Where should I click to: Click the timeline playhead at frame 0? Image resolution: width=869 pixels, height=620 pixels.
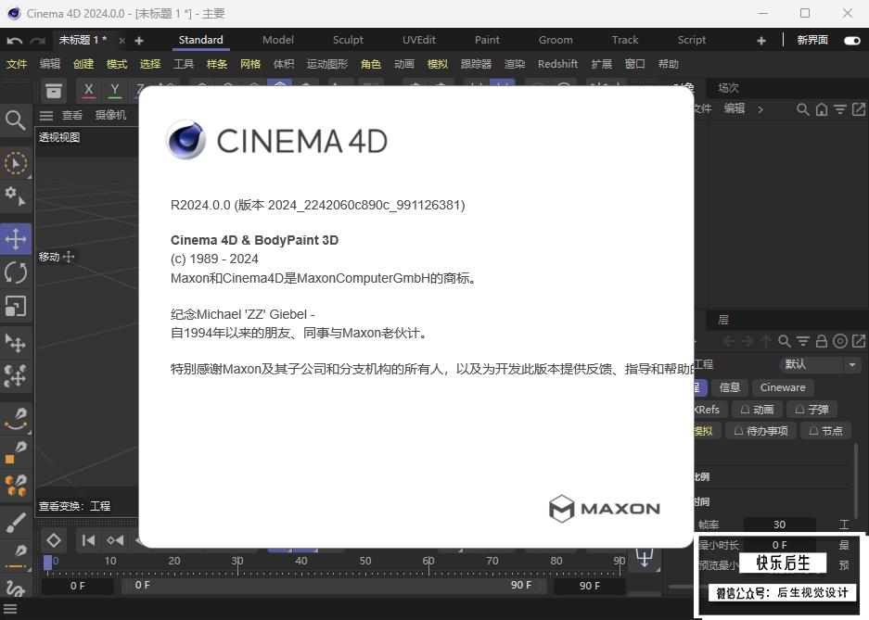coord(48,563)
